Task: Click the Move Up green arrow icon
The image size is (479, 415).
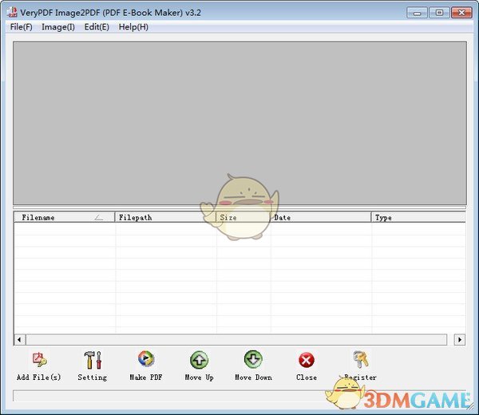Action: 199,360
